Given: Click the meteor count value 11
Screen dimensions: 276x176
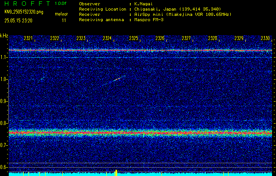Looking at the screenshot, I should [x=64, y=21].
